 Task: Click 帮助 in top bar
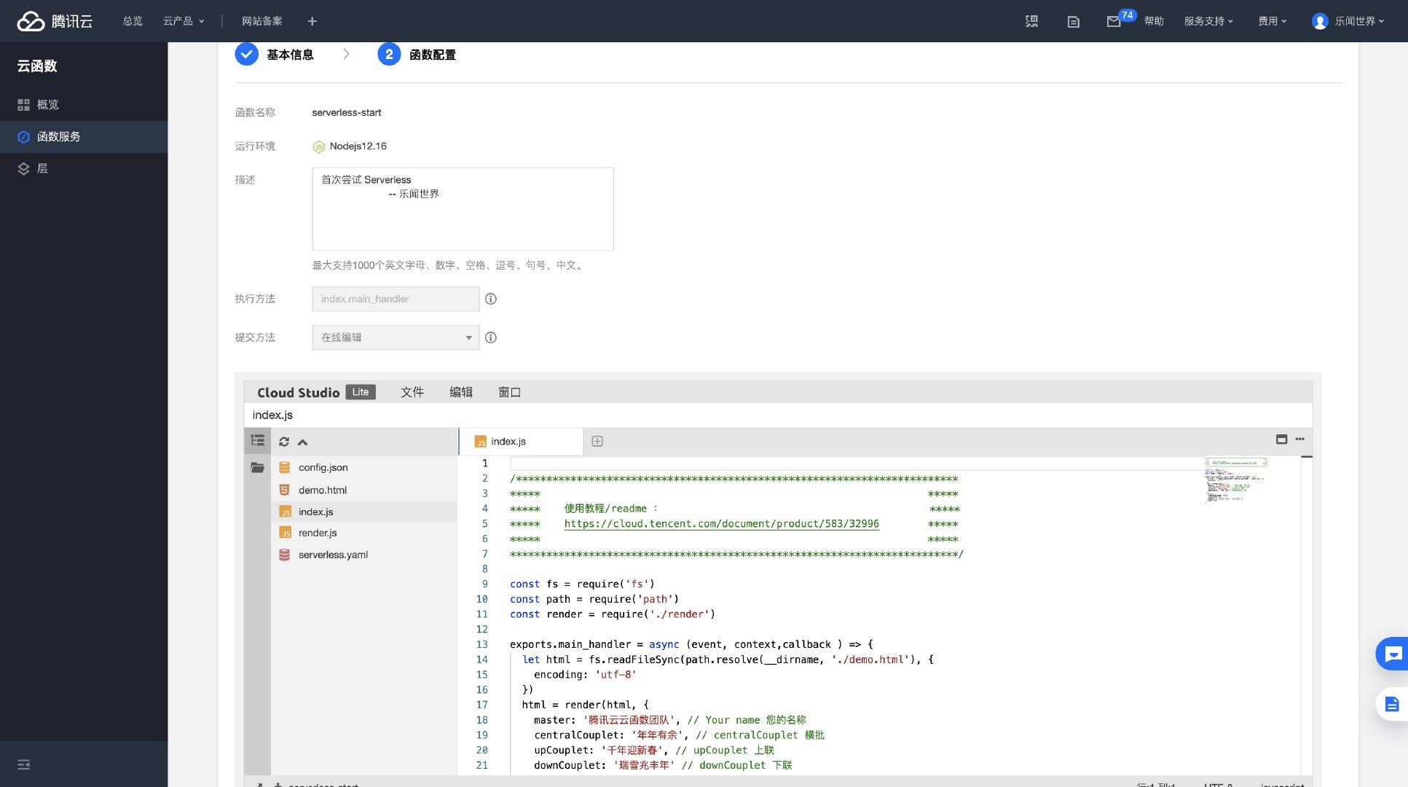(1154, 21)
